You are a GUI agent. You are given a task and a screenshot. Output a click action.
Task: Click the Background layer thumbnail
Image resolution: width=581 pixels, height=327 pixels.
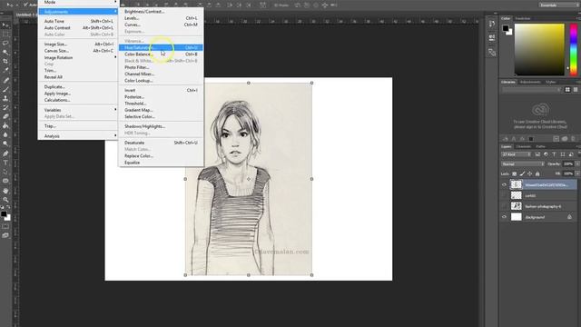click(x=517, y=217)
